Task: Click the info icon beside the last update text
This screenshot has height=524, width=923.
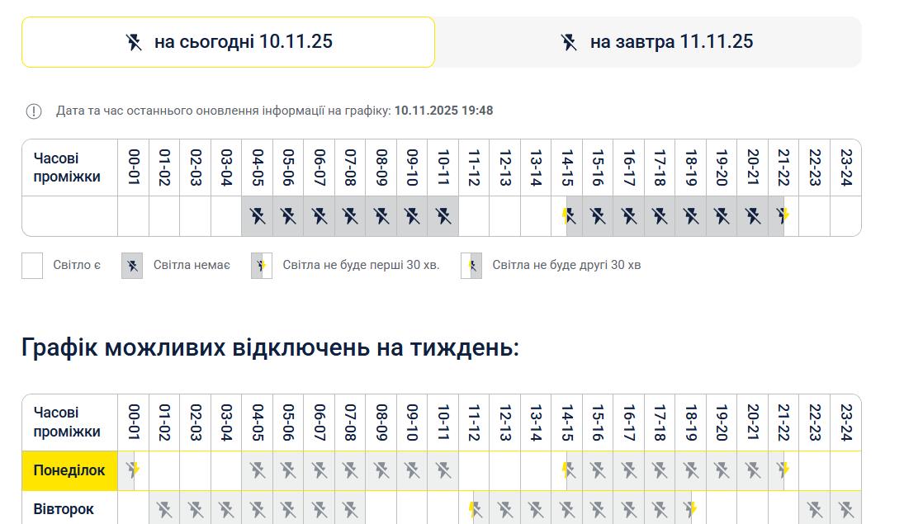Action: point(34,111)
